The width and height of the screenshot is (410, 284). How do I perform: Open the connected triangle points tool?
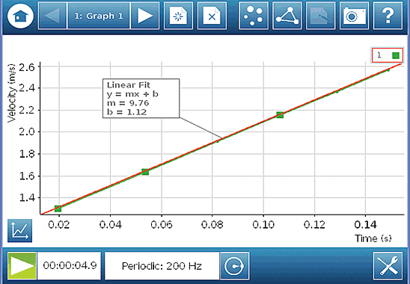tap(287, 16)
